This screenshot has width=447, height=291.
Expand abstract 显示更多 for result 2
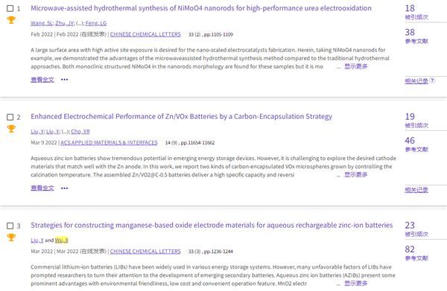click(356, 175)
